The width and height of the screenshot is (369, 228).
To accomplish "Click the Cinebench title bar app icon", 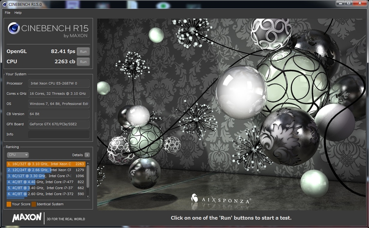I will pos(4,4).
